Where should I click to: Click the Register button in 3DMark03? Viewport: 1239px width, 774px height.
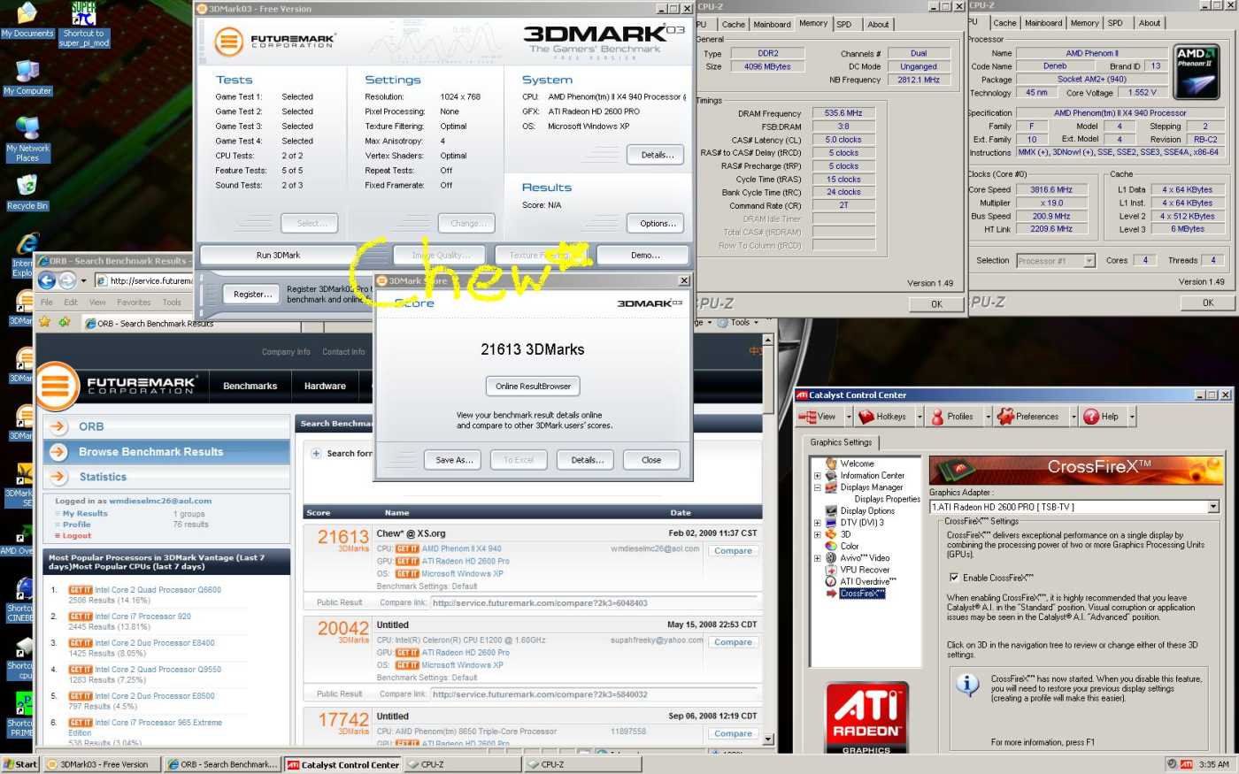(x=252, y=295)
